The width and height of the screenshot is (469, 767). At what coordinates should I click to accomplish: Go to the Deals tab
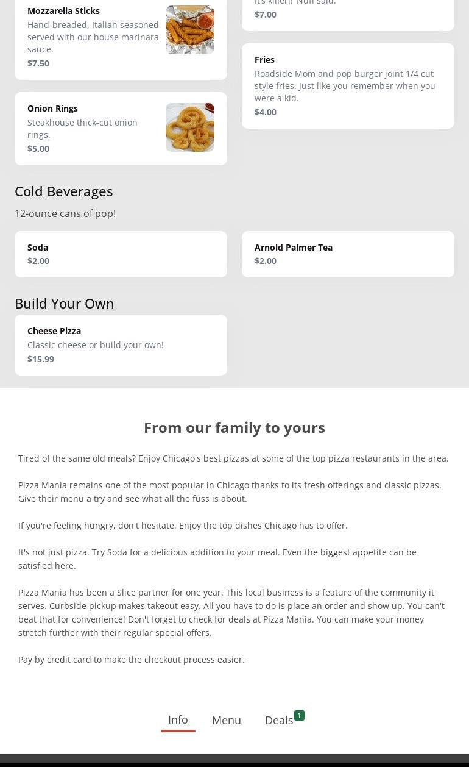[x=279, y=721]
